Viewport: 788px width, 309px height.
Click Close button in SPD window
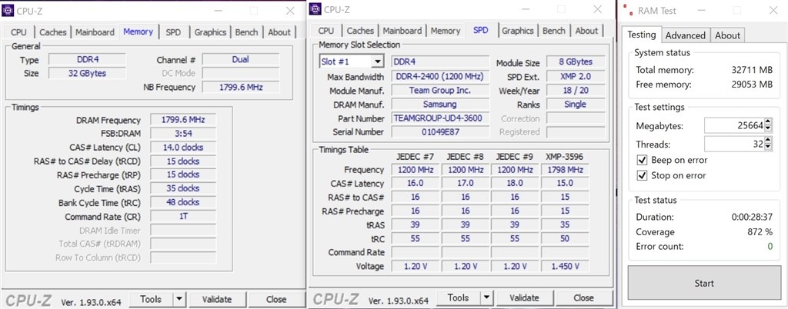[583, 298]
